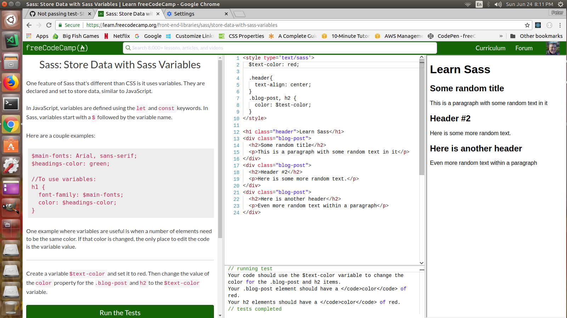This screenshot has height=318, width=567.
Task: Click the clock showing Sun Jun 24
Action: click(x=529, y=4)
